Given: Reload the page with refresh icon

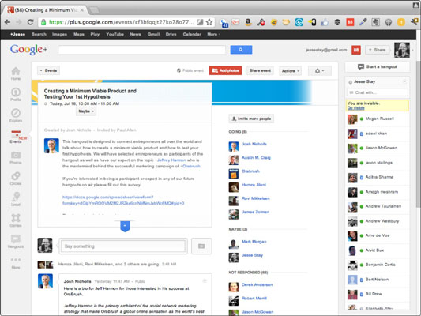Looking at the screenshot, I should [x=30, y=22].
